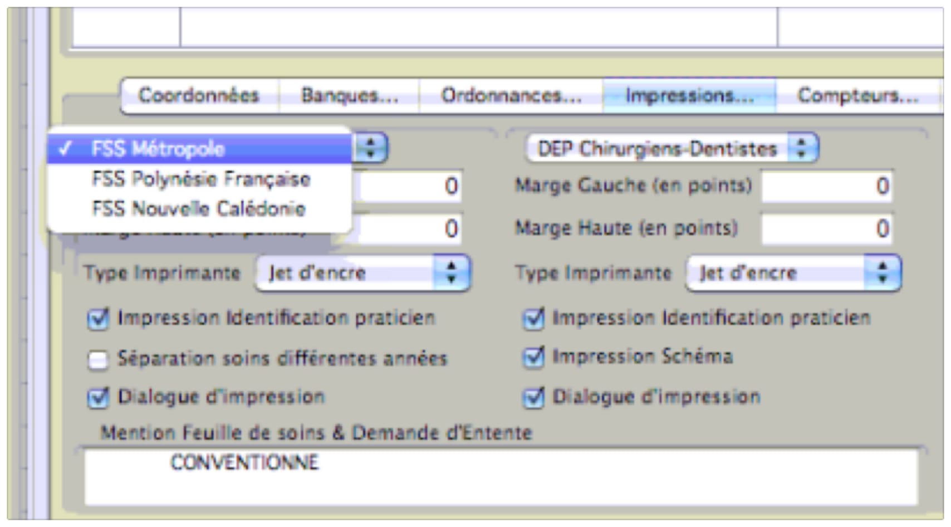The image size is (951, 527).
Task: Disable Impression Schéma checkbox
Action: (533, 358)
